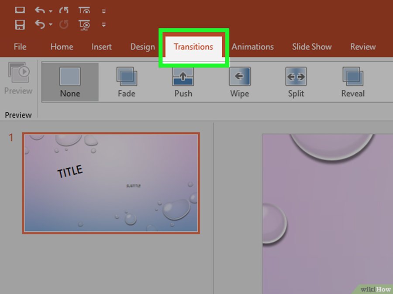Viewport: 393px width, 294px height.
Task: Switch to the Home tab
Action: 62,47
